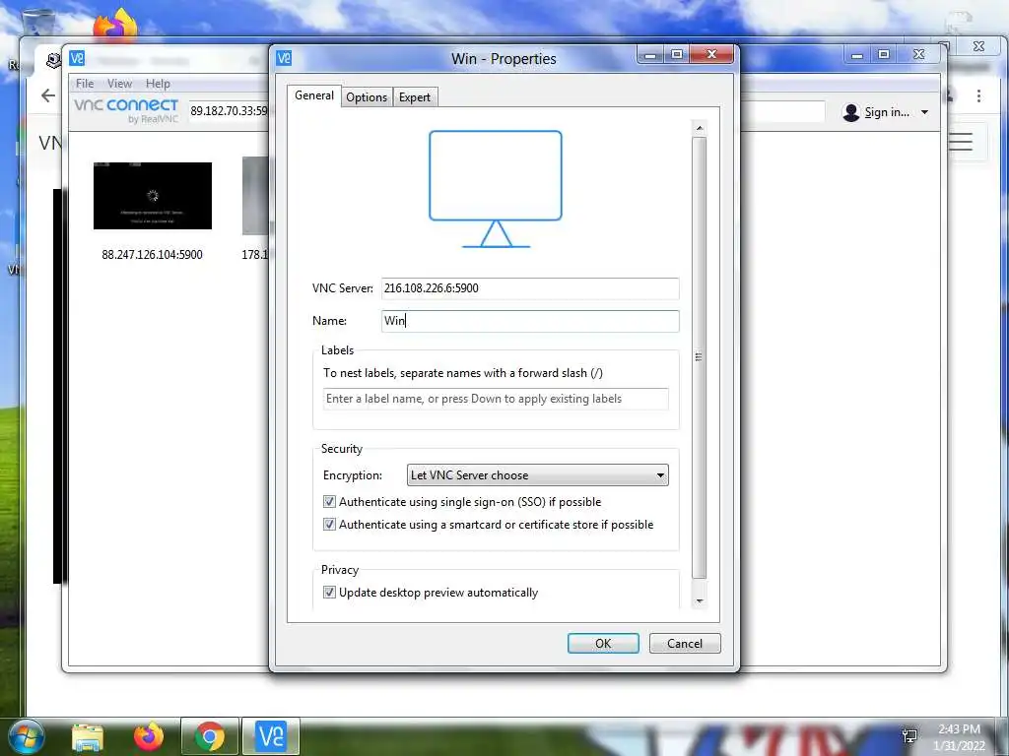The image size is (1009, 756).
Task: Open File Explorer from the taskbar
Action: tap(88, 736)
